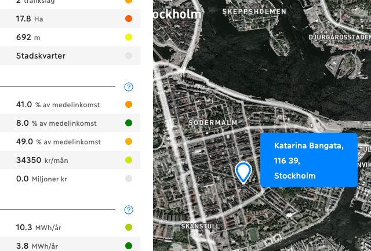Screen dimensions: 371x251
Task: Click the DJURGÅRDSSTADEN map label
Action: pos(340,37)
